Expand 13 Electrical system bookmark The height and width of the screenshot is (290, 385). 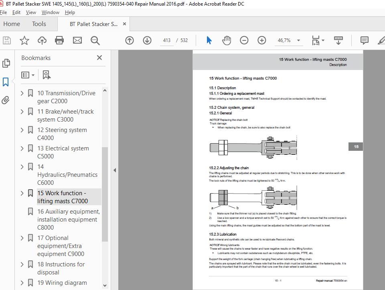pos(22,148)
